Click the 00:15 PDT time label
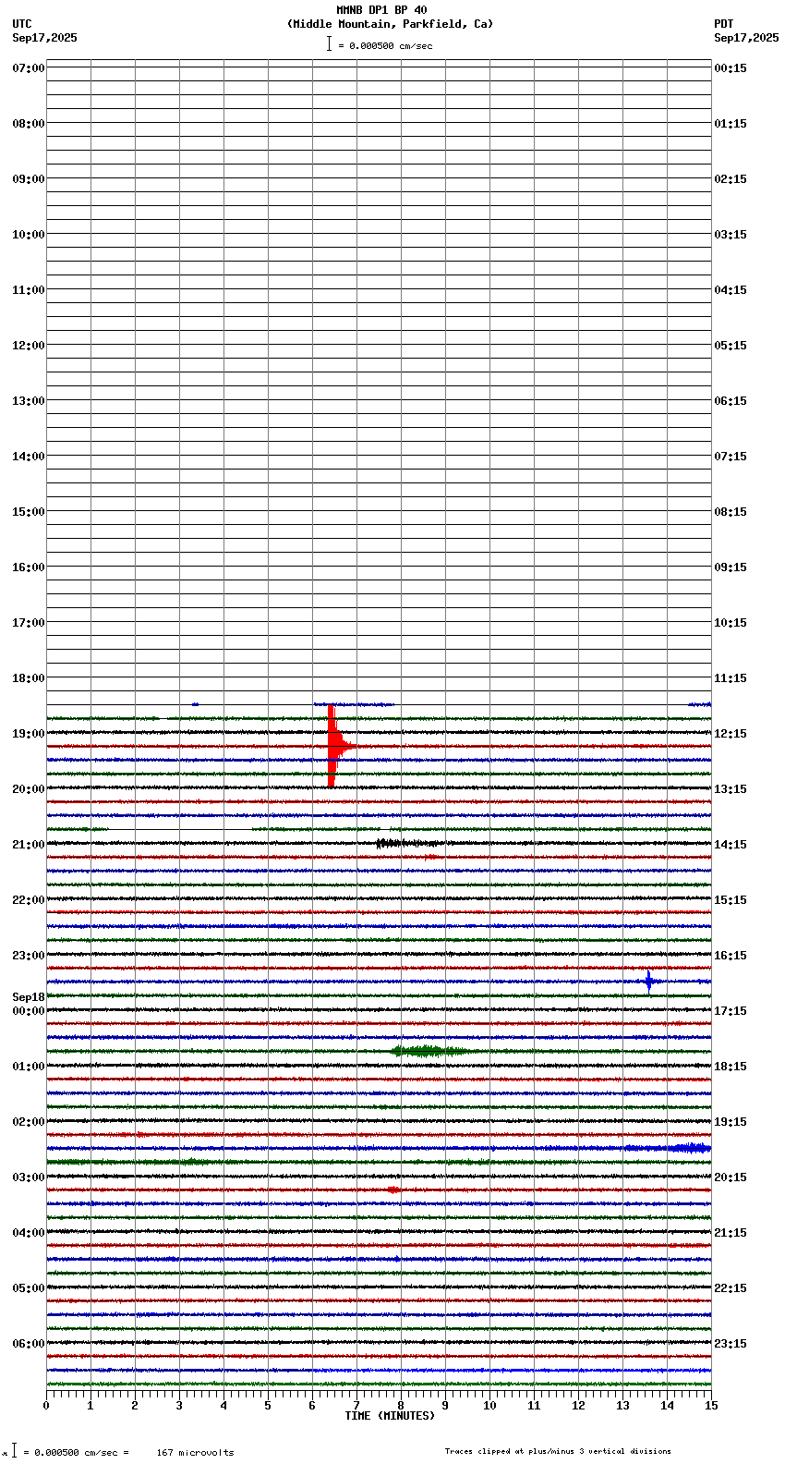The image size is (785, 1464). pyautogui.click(x=731, y=68)
